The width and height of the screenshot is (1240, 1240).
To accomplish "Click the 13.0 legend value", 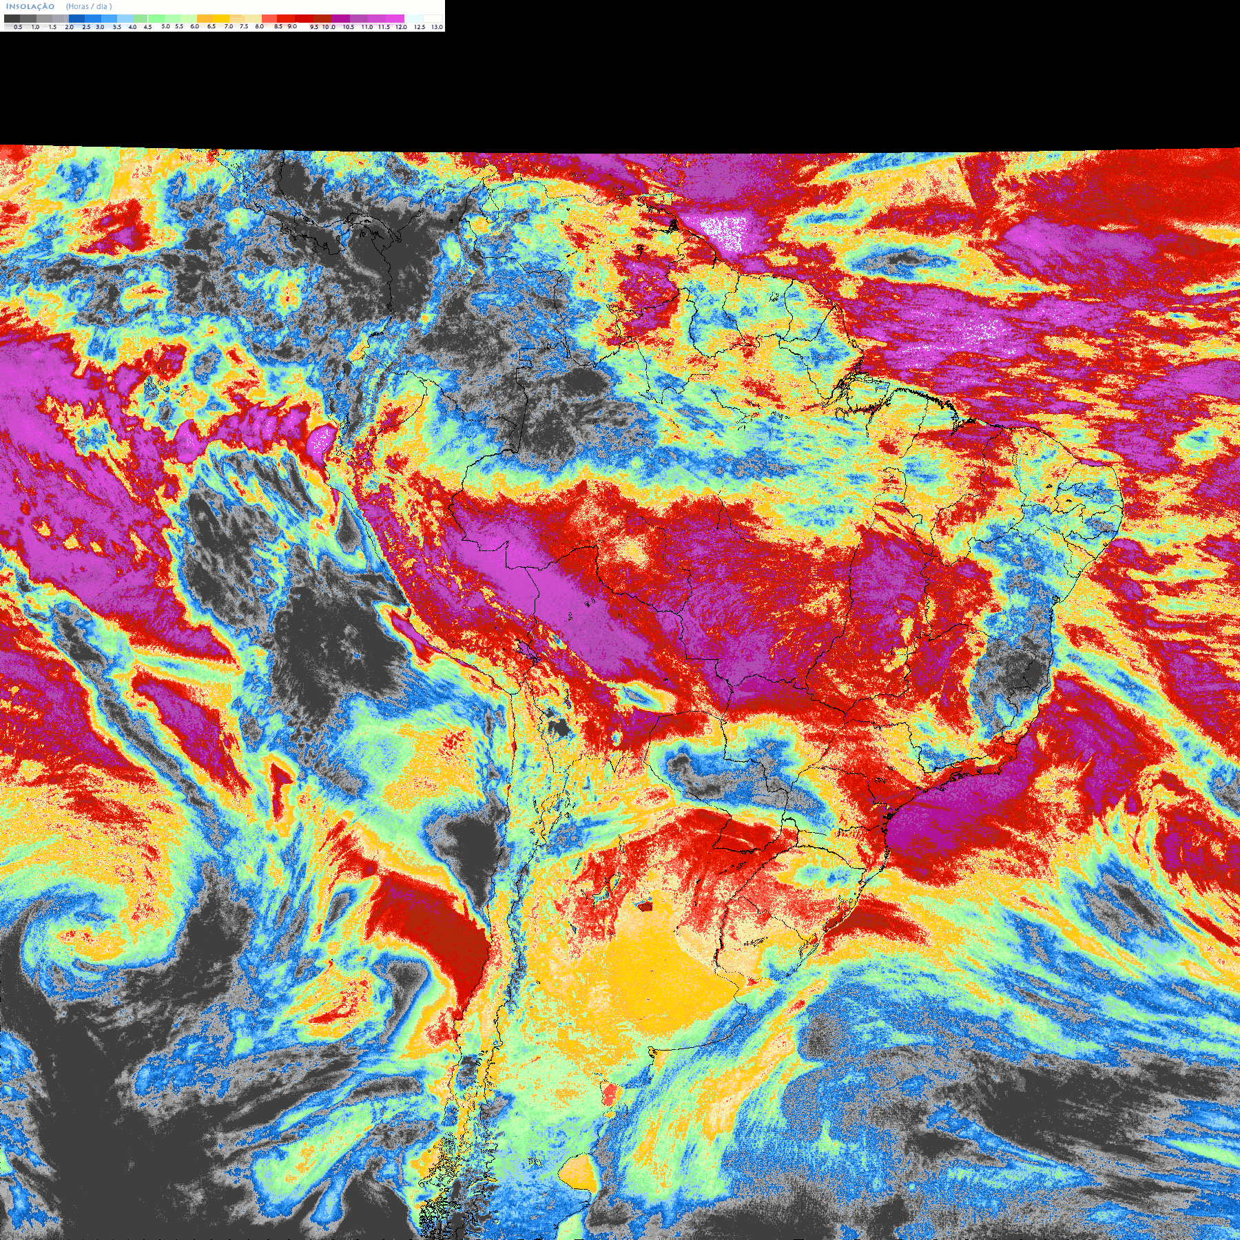I will pyautogui.click(x=437, y=27).
